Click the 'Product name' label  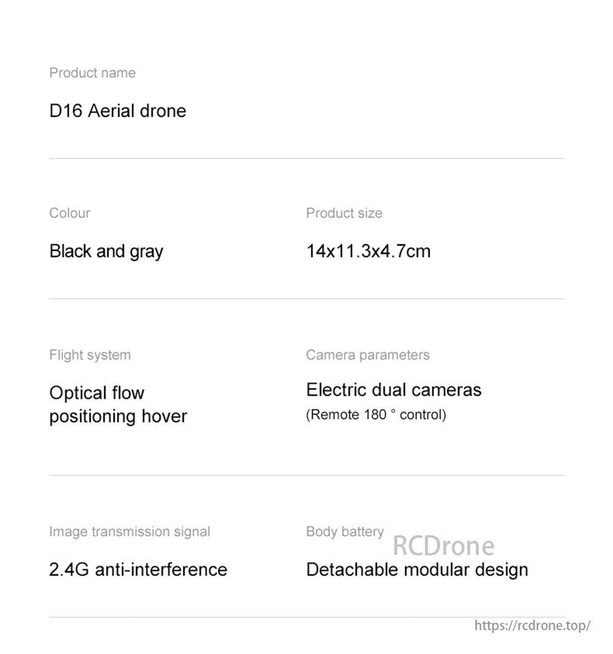coord(93,73)
